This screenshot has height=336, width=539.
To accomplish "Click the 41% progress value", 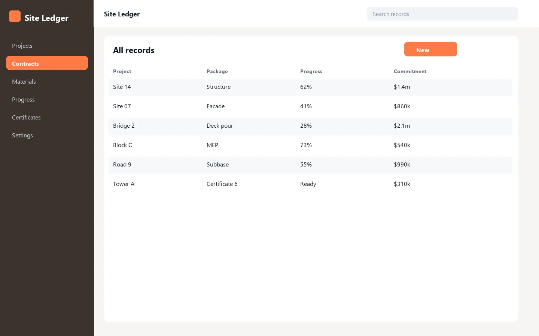I will tap(306, 106).
